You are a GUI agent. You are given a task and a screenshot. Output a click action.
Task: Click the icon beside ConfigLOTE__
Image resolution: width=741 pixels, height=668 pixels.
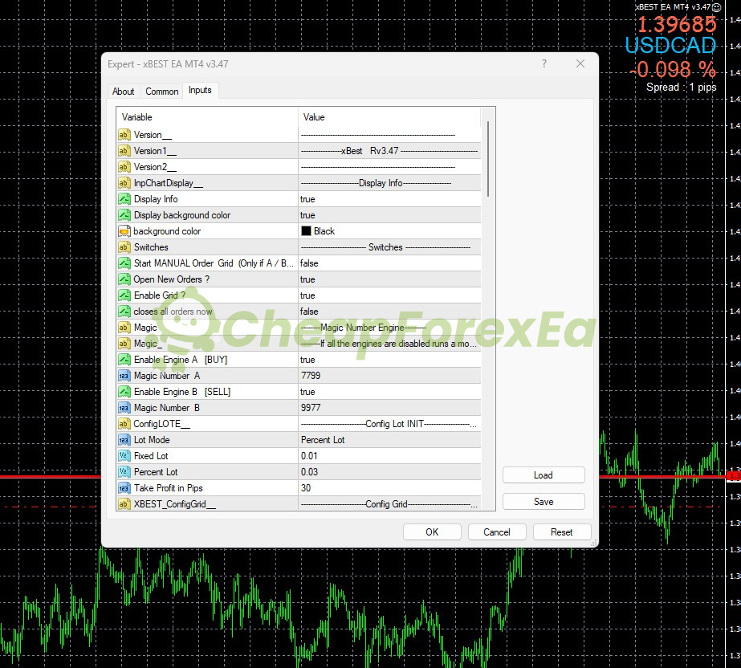(124, 424)
